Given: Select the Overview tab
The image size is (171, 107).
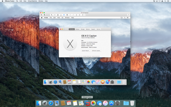Looking at the screenshot, I should tap(72, 29).
